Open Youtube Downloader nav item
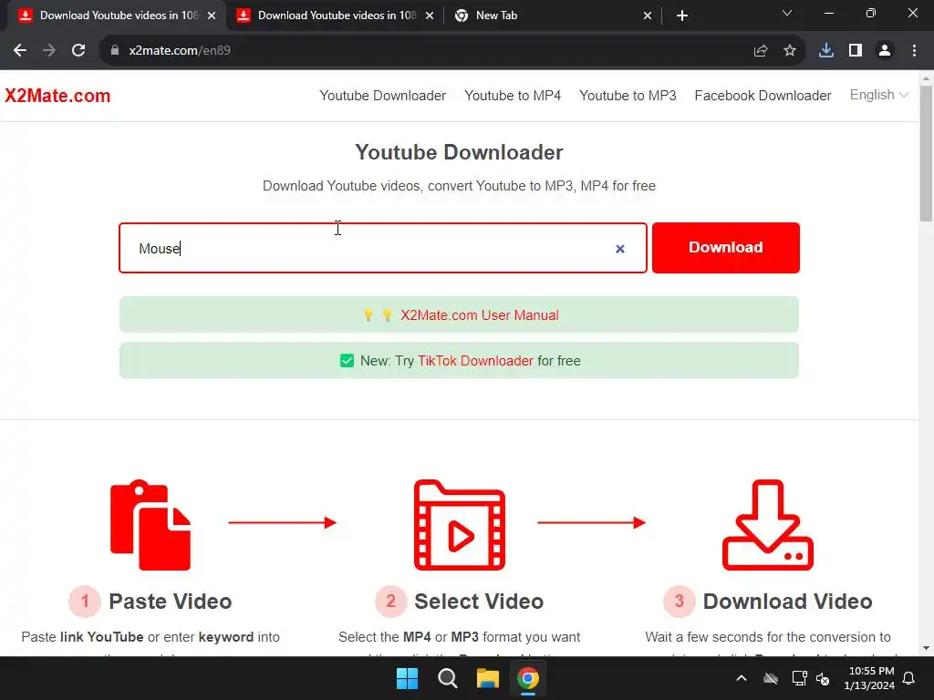Viewport: 934px width, 700px height. pos(382,95)
